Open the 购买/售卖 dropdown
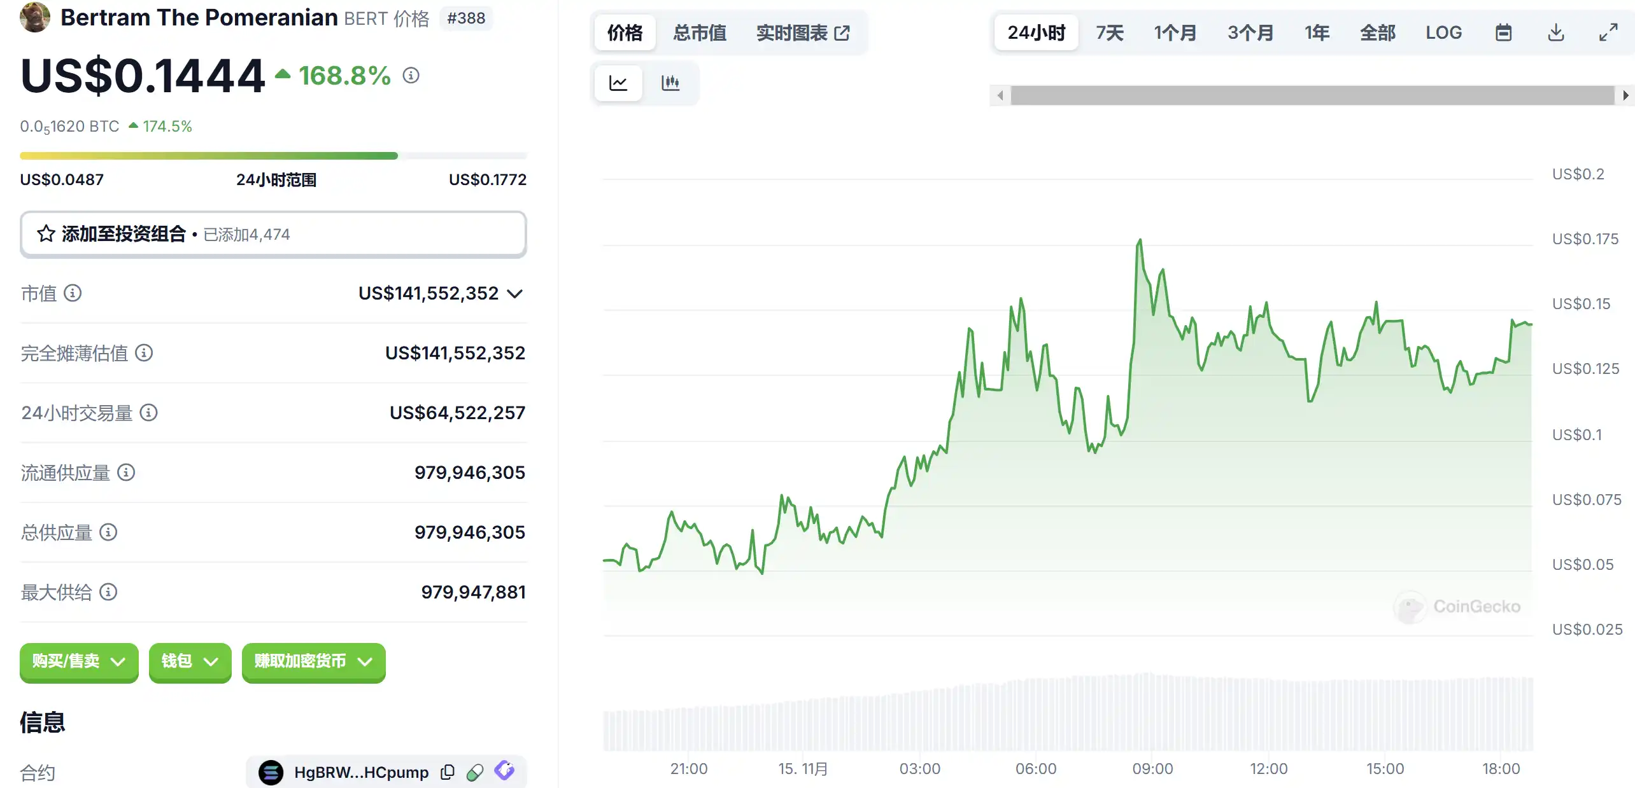This screenshot has width=1635, height=788. [79, 661]
